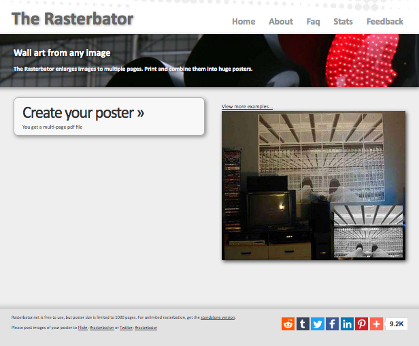Viewport: 419px width, 346px height.
Task: Click the 9.2K share counter
Action: (397, 324)
